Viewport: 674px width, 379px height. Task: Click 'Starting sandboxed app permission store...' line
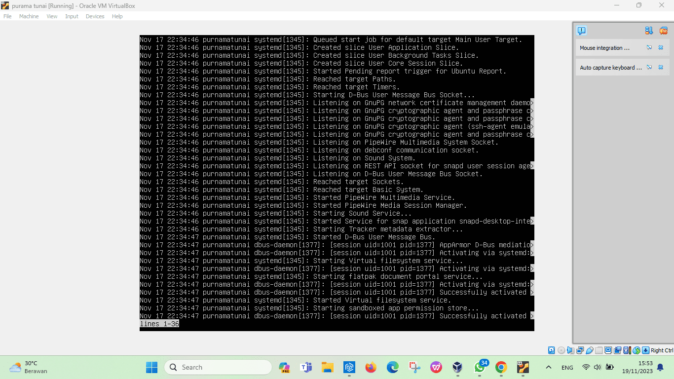[x=396, y=308]
